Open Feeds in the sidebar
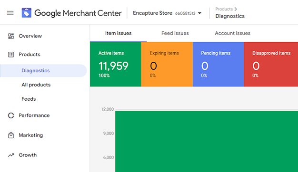 tap(29, 99)
